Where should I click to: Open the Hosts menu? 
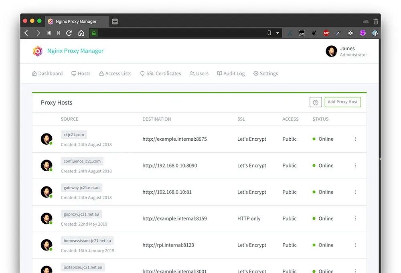pos(81,74)
